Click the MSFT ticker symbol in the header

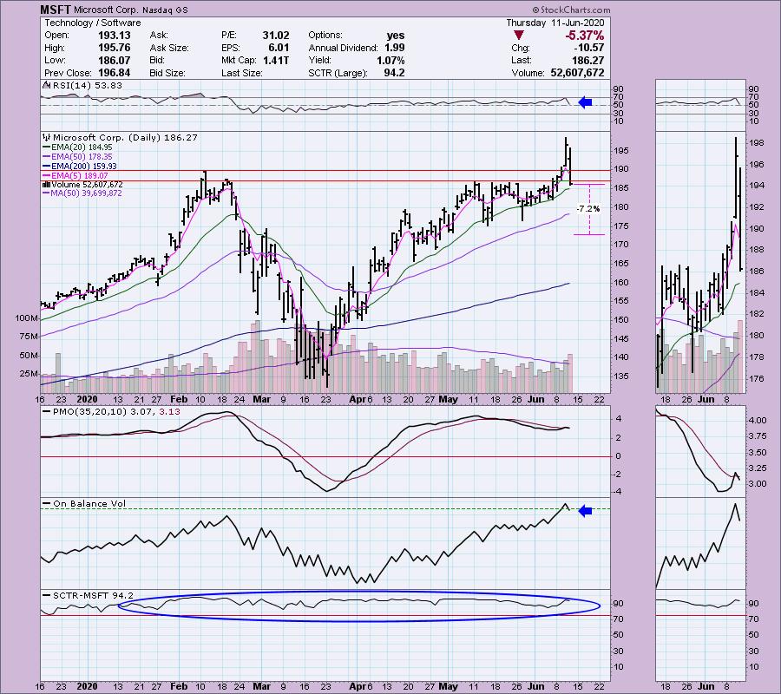click(x=56, y=10)
